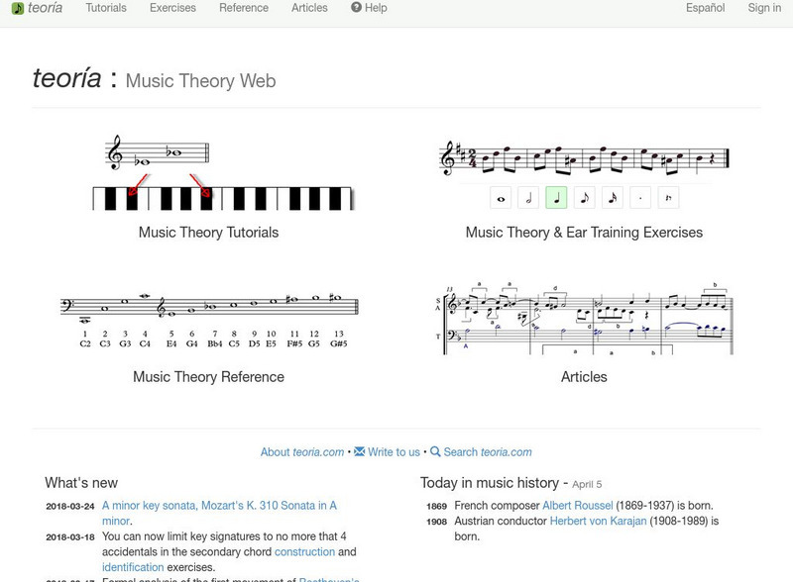The height and width of the screenshot is (582, 793).
Task: Select the rest symbol button
Action: [x=668, y=198]
